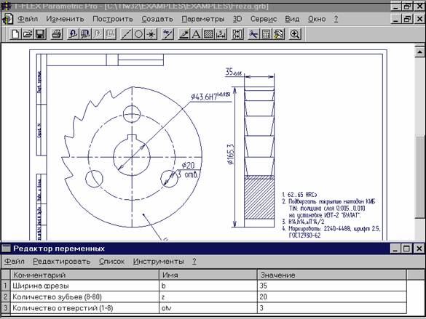The width and height of the screenshot is (426, 319).
Task: Open the main Файл menu
Action: click(x=28, y=19)
